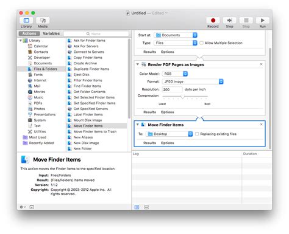289x234 pixels.
Task: Collapse the Library tree disclosure triangle
Action: coord(21,40)
